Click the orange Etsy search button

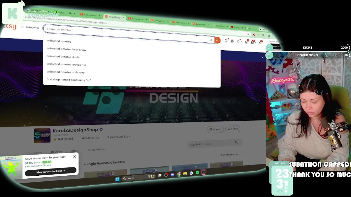(217, 40)
